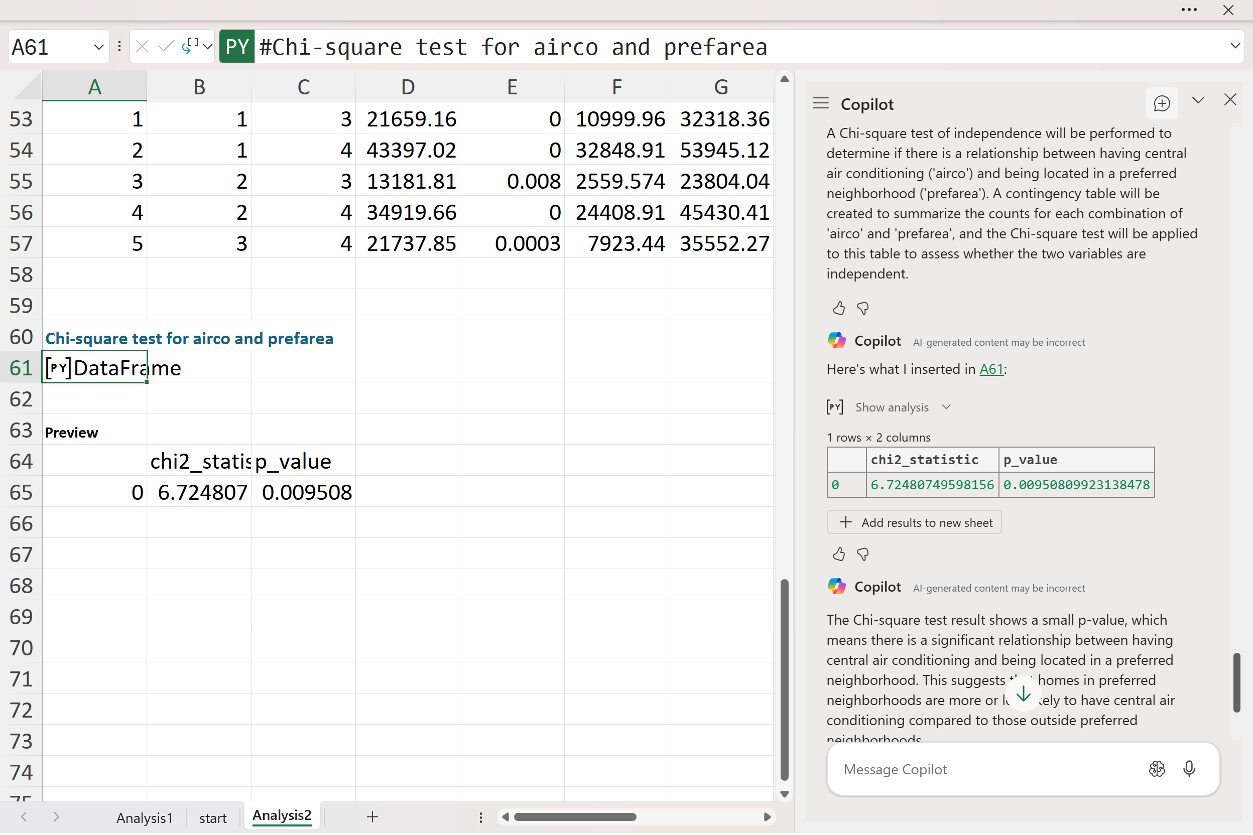This screenshot has width=1253, height=835.
Task: Confirm the formula bar entry
Action: tap(166, 47)
